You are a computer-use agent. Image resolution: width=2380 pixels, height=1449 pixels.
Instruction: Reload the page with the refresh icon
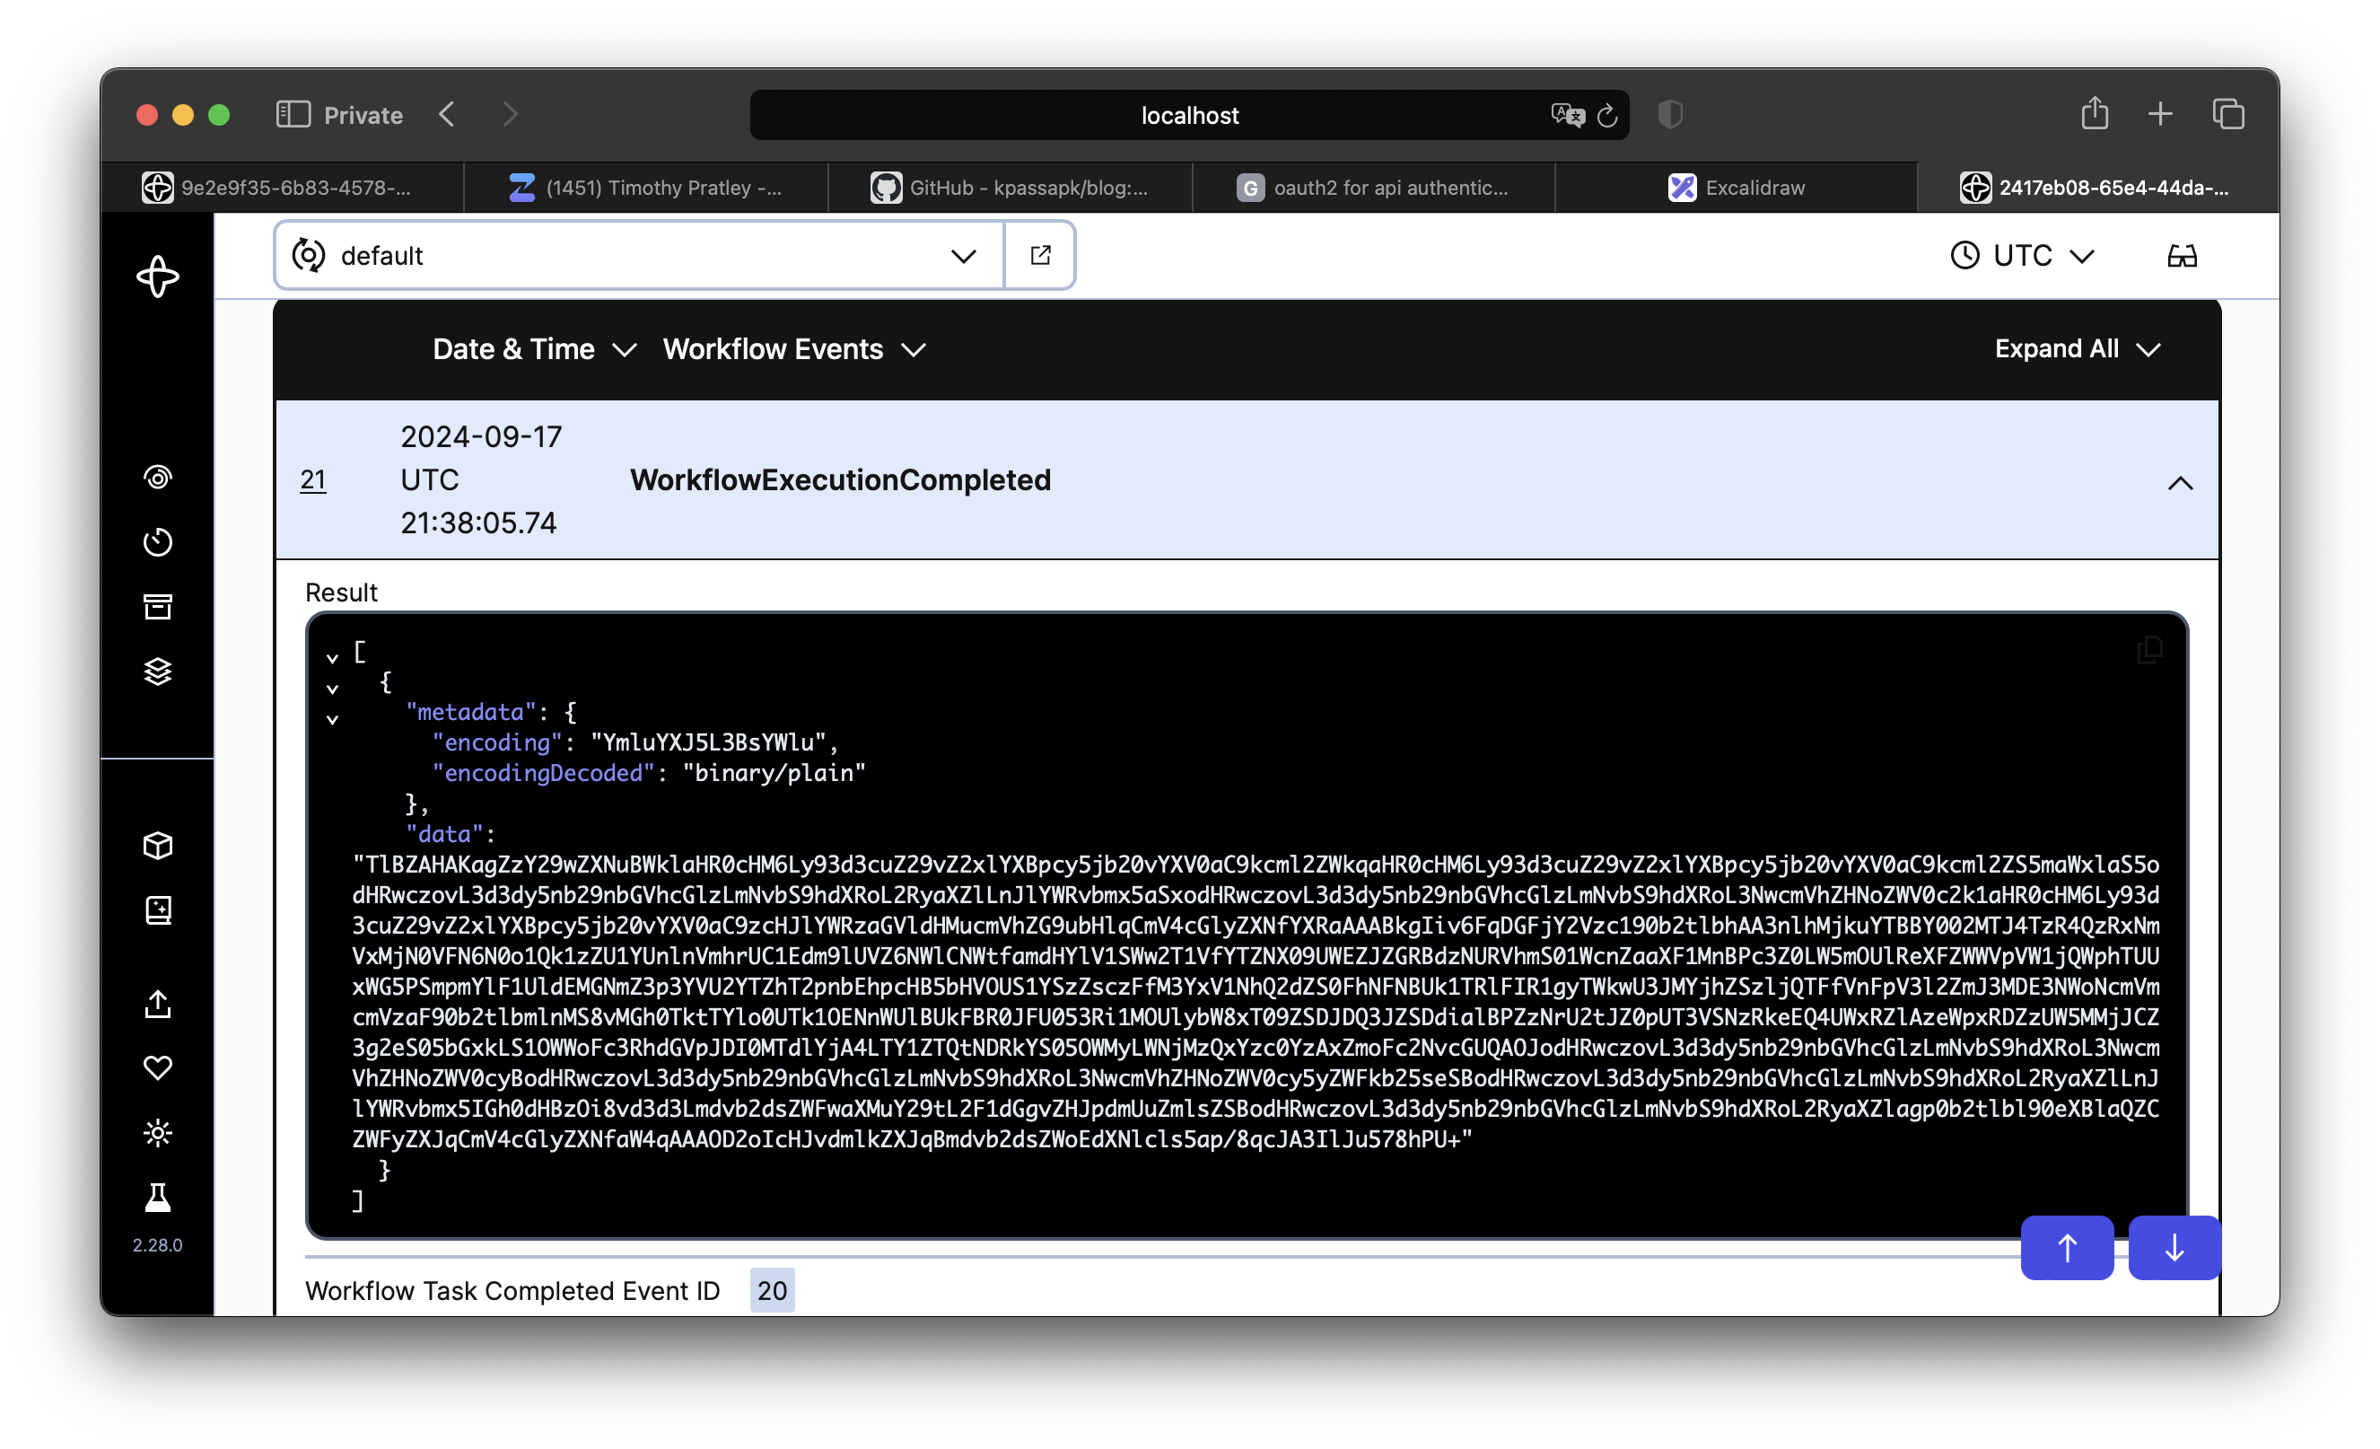click(x=1607, y=115)
